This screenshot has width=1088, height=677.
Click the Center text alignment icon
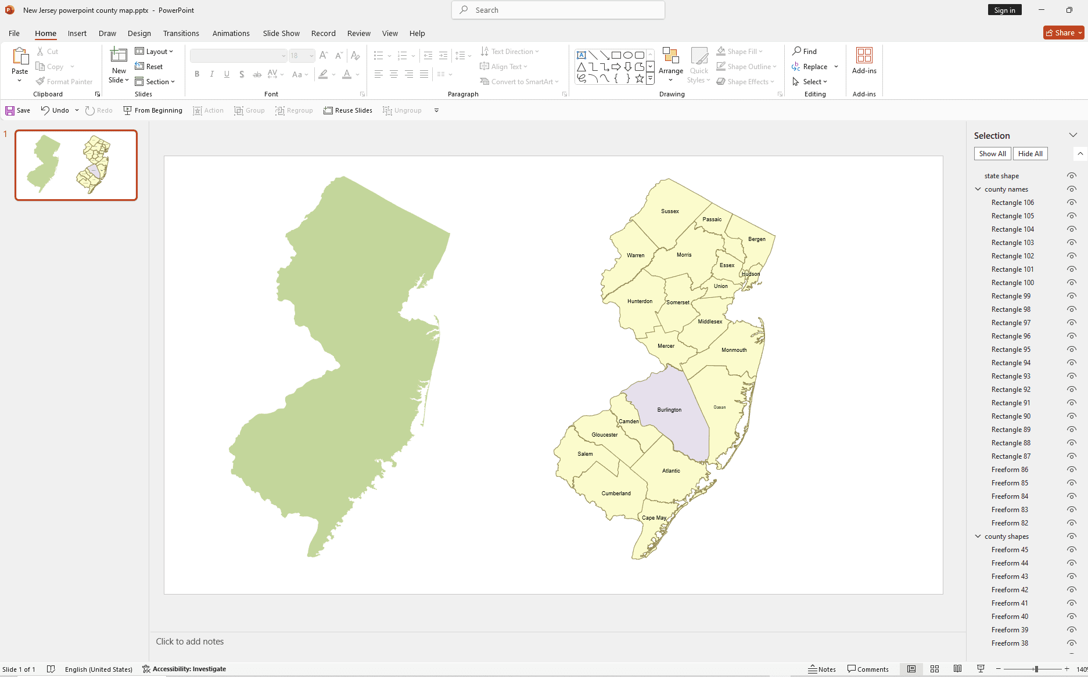click(x=394, y=74)
